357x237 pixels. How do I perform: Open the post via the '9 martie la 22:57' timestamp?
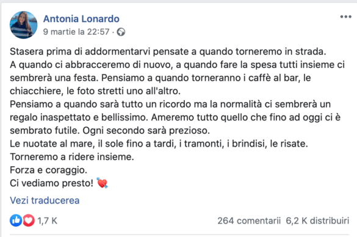click(x=76, y=32)
